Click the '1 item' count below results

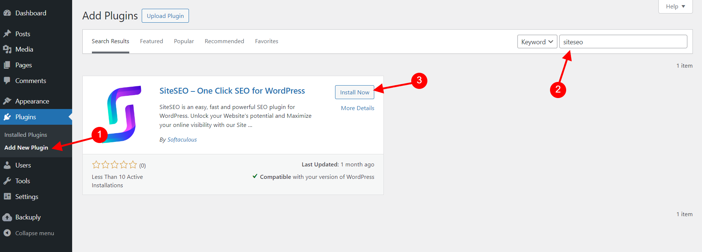pyautogui.click(x=684, y=214)
